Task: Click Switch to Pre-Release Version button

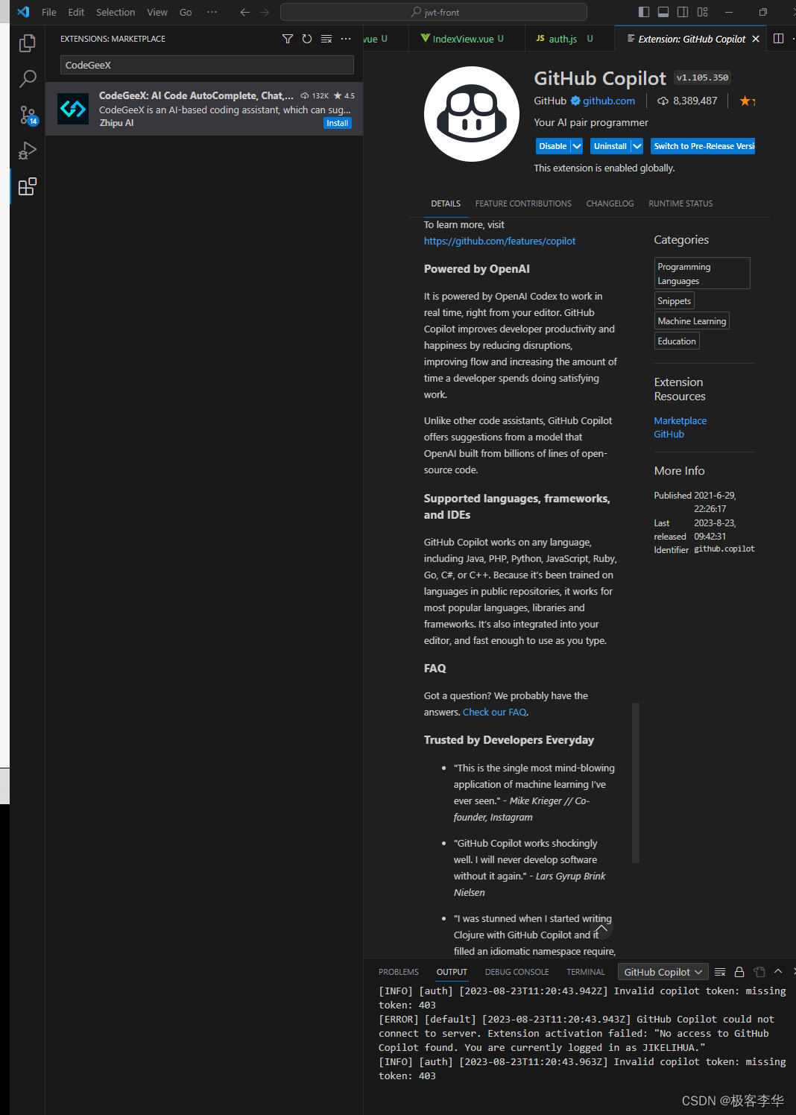Action: tap(704, 146)
